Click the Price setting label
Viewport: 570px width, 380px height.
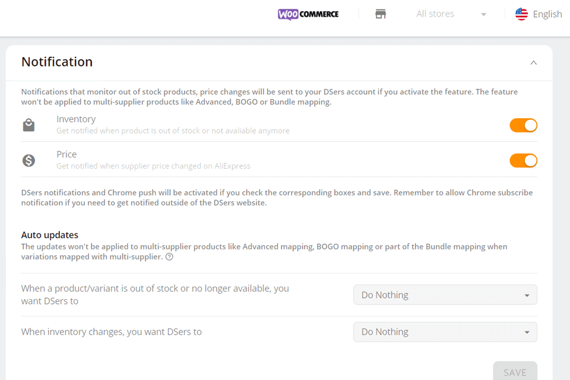(66, 154)
